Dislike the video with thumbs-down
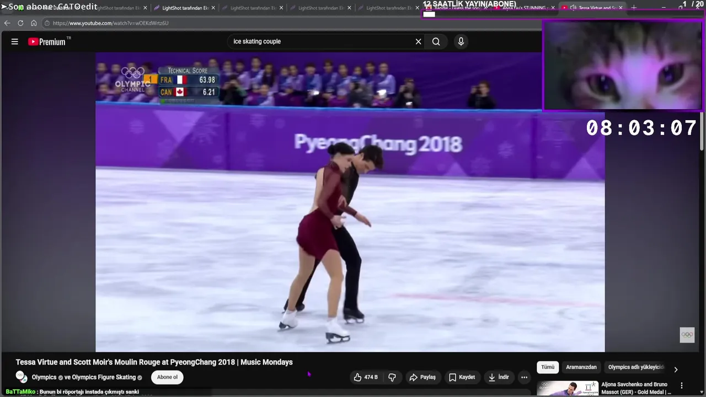Screen dimensions: 706x397 [392, 377]
